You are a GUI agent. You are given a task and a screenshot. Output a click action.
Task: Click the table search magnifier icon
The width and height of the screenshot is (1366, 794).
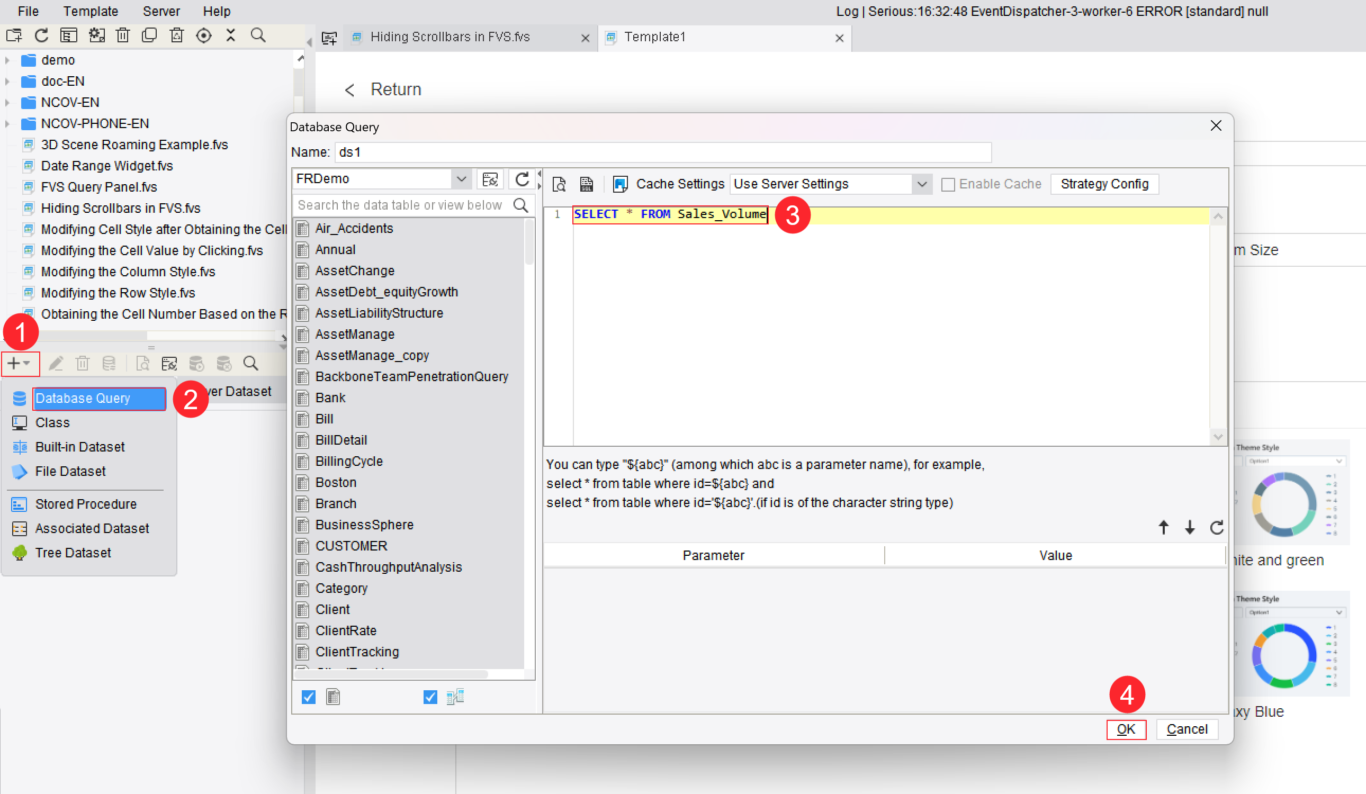pyautogui.click(x=520, y=205)
